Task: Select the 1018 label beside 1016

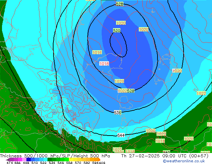Action: pyautogui.click(x=104, y=64)
